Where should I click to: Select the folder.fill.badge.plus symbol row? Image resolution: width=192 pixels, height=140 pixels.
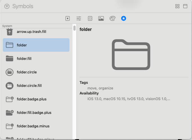[x=36, y=112]
